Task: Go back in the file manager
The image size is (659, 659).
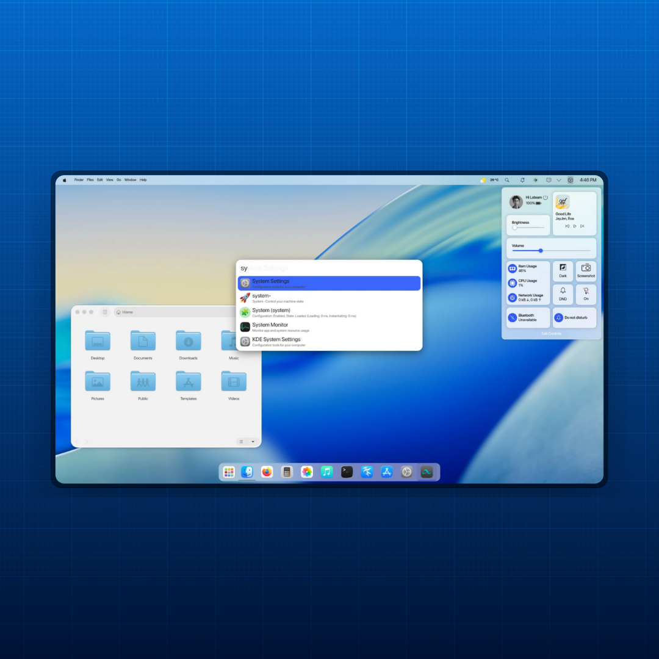Action: pos(77,441)
